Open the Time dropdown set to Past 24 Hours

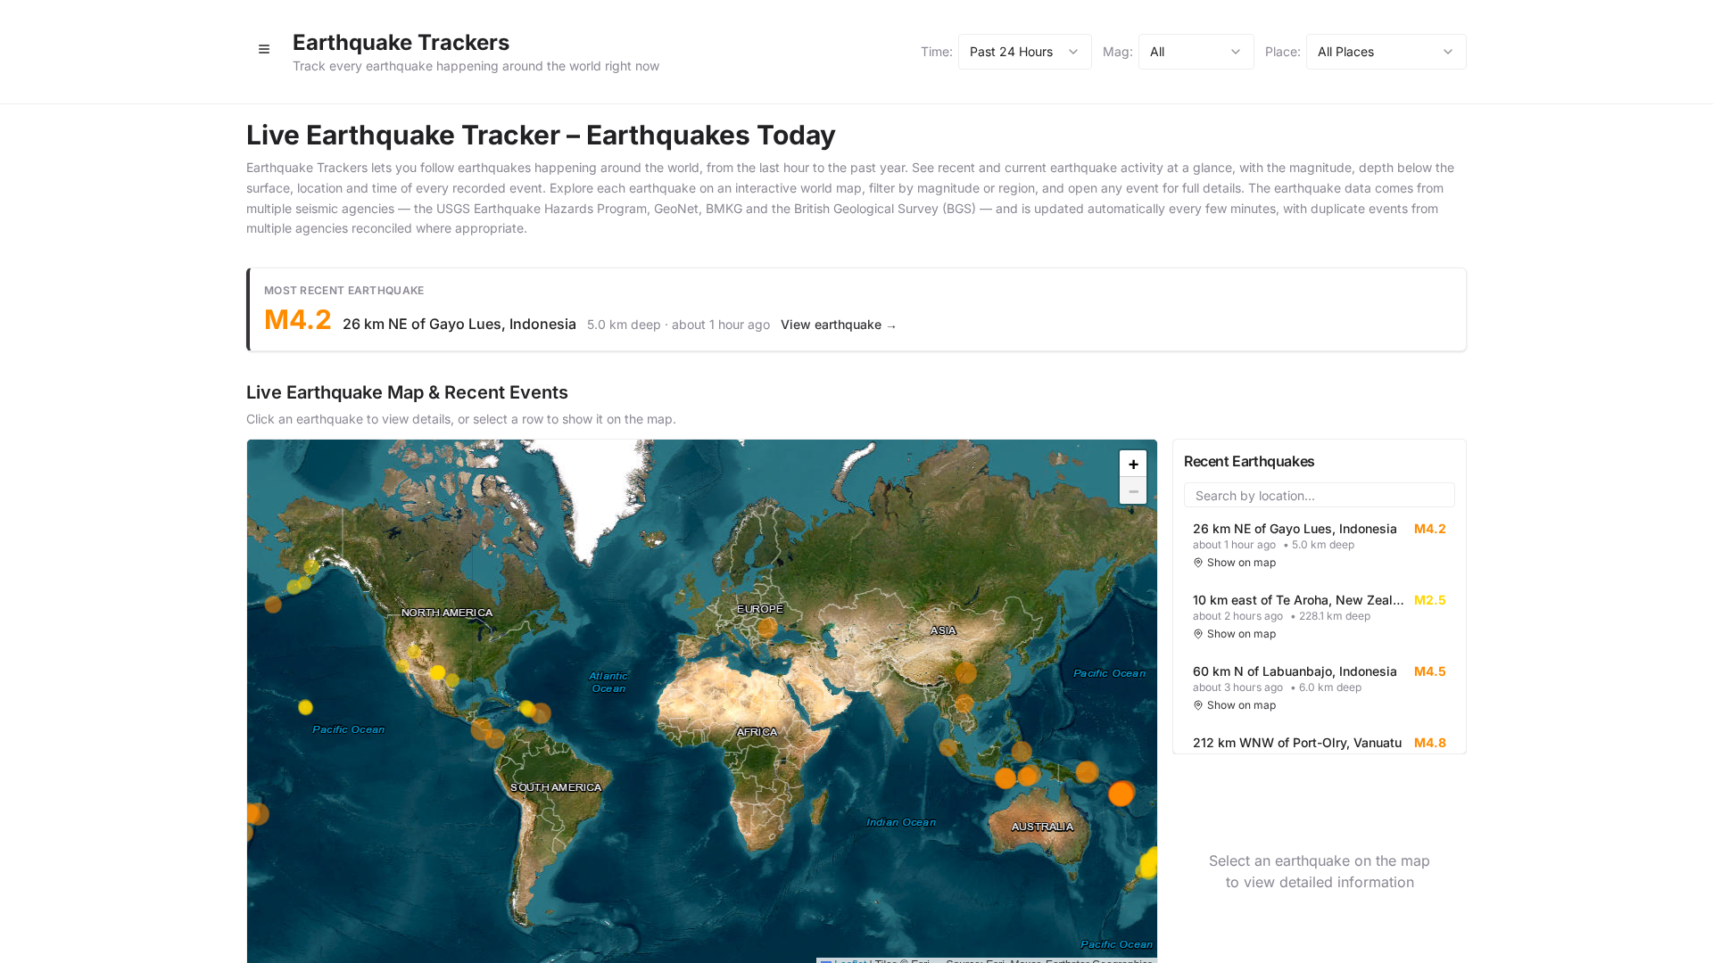1024,52
